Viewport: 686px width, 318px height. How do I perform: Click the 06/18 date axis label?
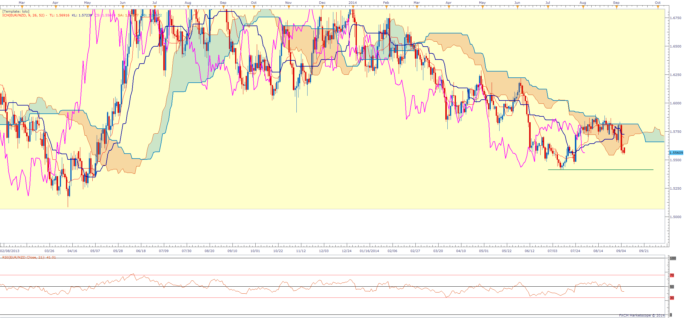[x=141, y=251]
